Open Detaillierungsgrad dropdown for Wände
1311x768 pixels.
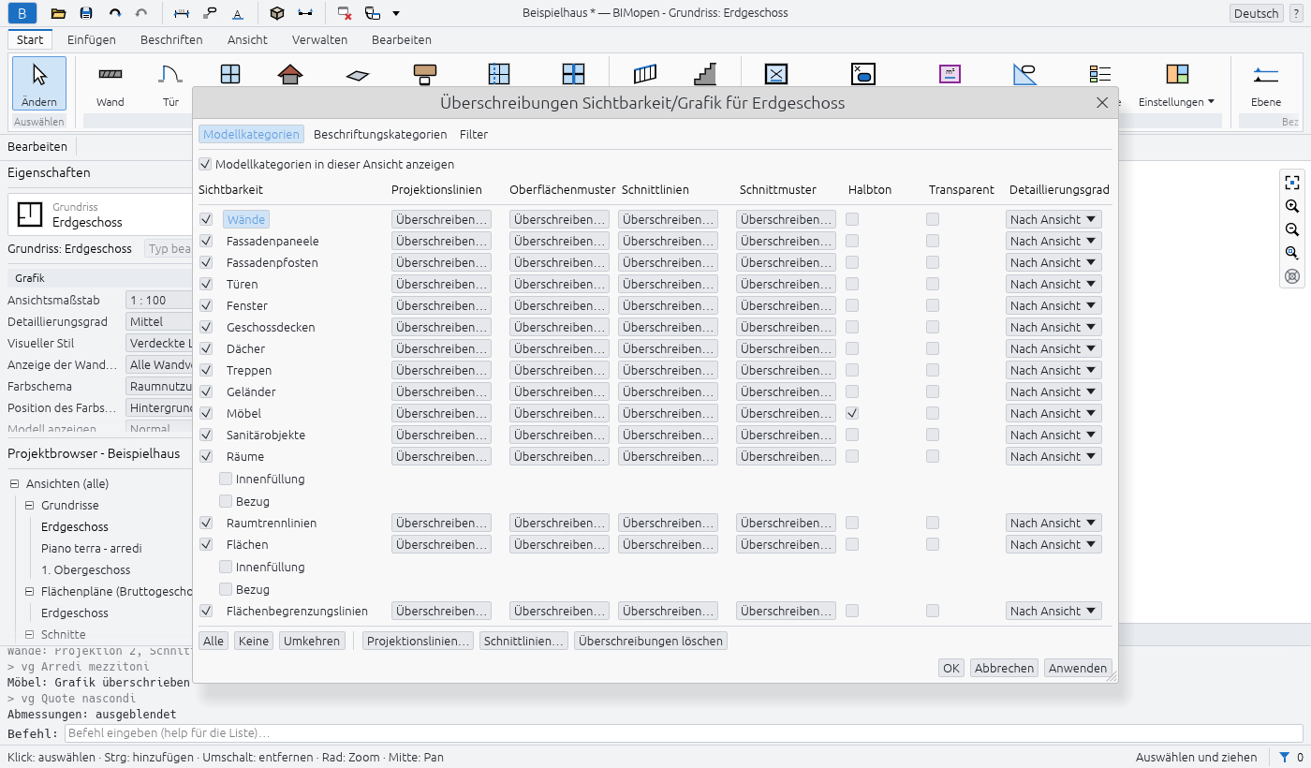pos(1054,219)
